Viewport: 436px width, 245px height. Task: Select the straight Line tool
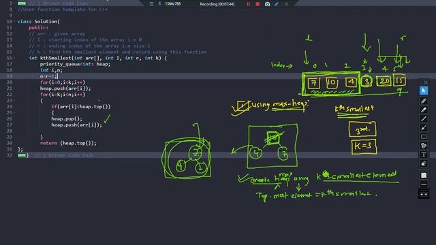[424, 119]
